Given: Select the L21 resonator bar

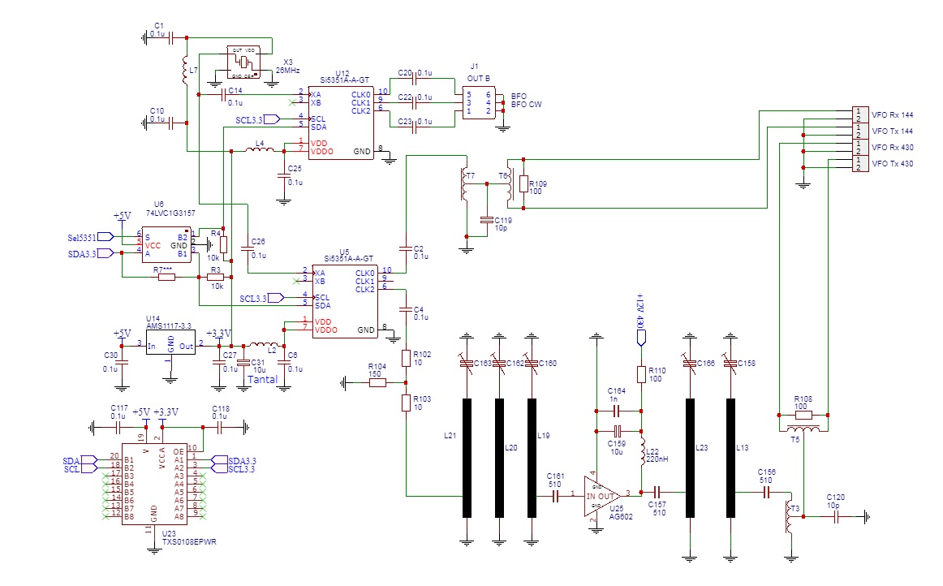Looking at the screenshot, I should pos(467,457).
